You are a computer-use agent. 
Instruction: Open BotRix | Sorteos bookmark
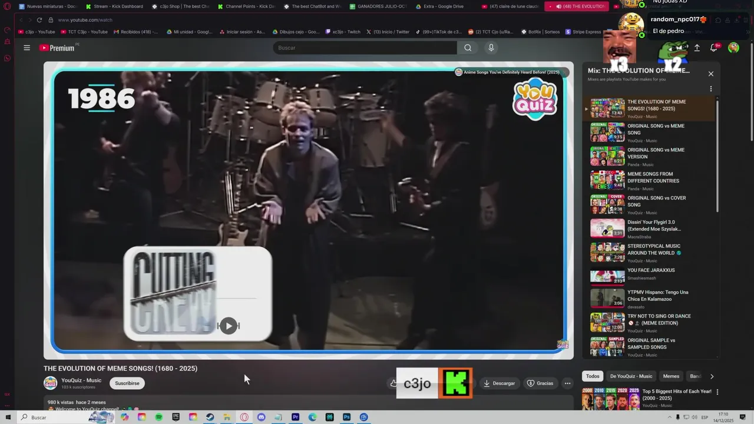(x=540, y=32)
